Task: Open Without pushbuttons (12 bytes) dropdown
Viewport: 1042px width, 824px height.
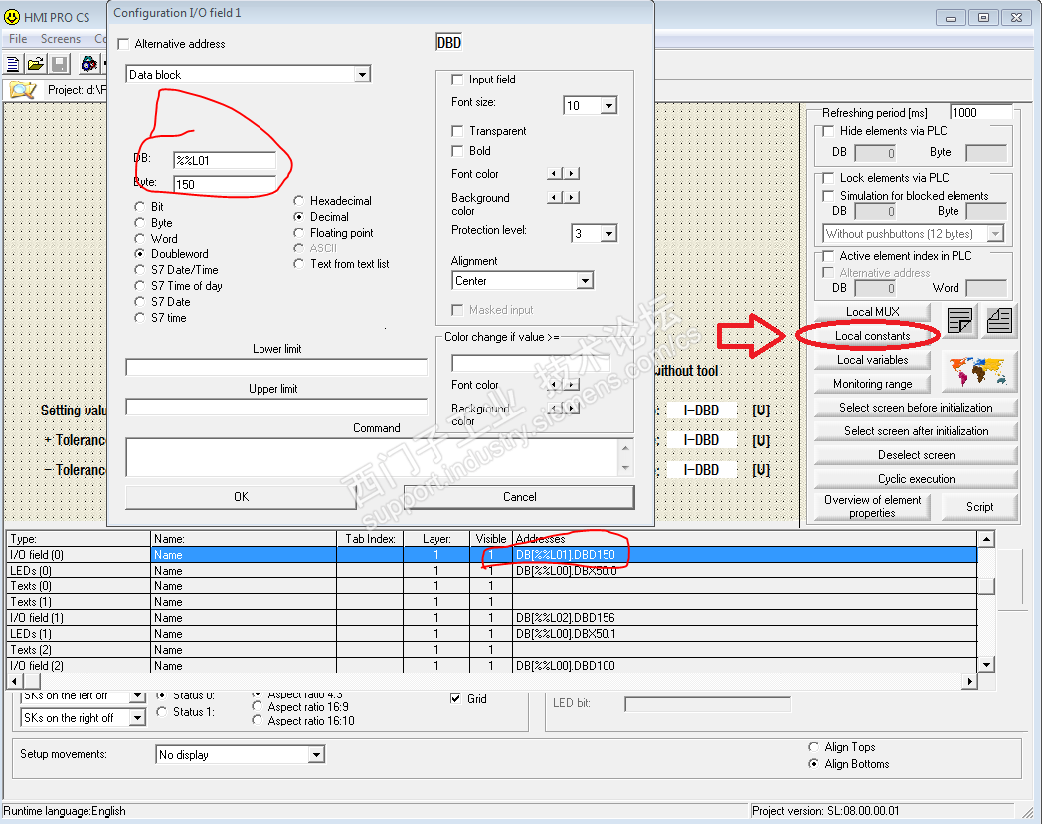Action: click(x=995, y=234)
